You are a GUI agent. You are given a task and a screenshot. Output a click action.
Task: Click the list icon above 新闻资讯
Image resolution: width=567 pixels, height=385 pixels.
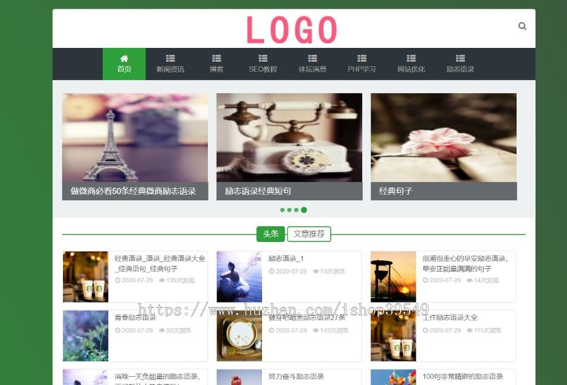(x=170, y=58)
